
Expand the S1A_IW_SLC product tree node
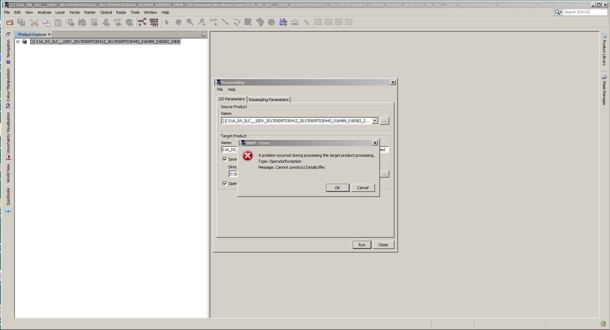[x=18, y=42]
